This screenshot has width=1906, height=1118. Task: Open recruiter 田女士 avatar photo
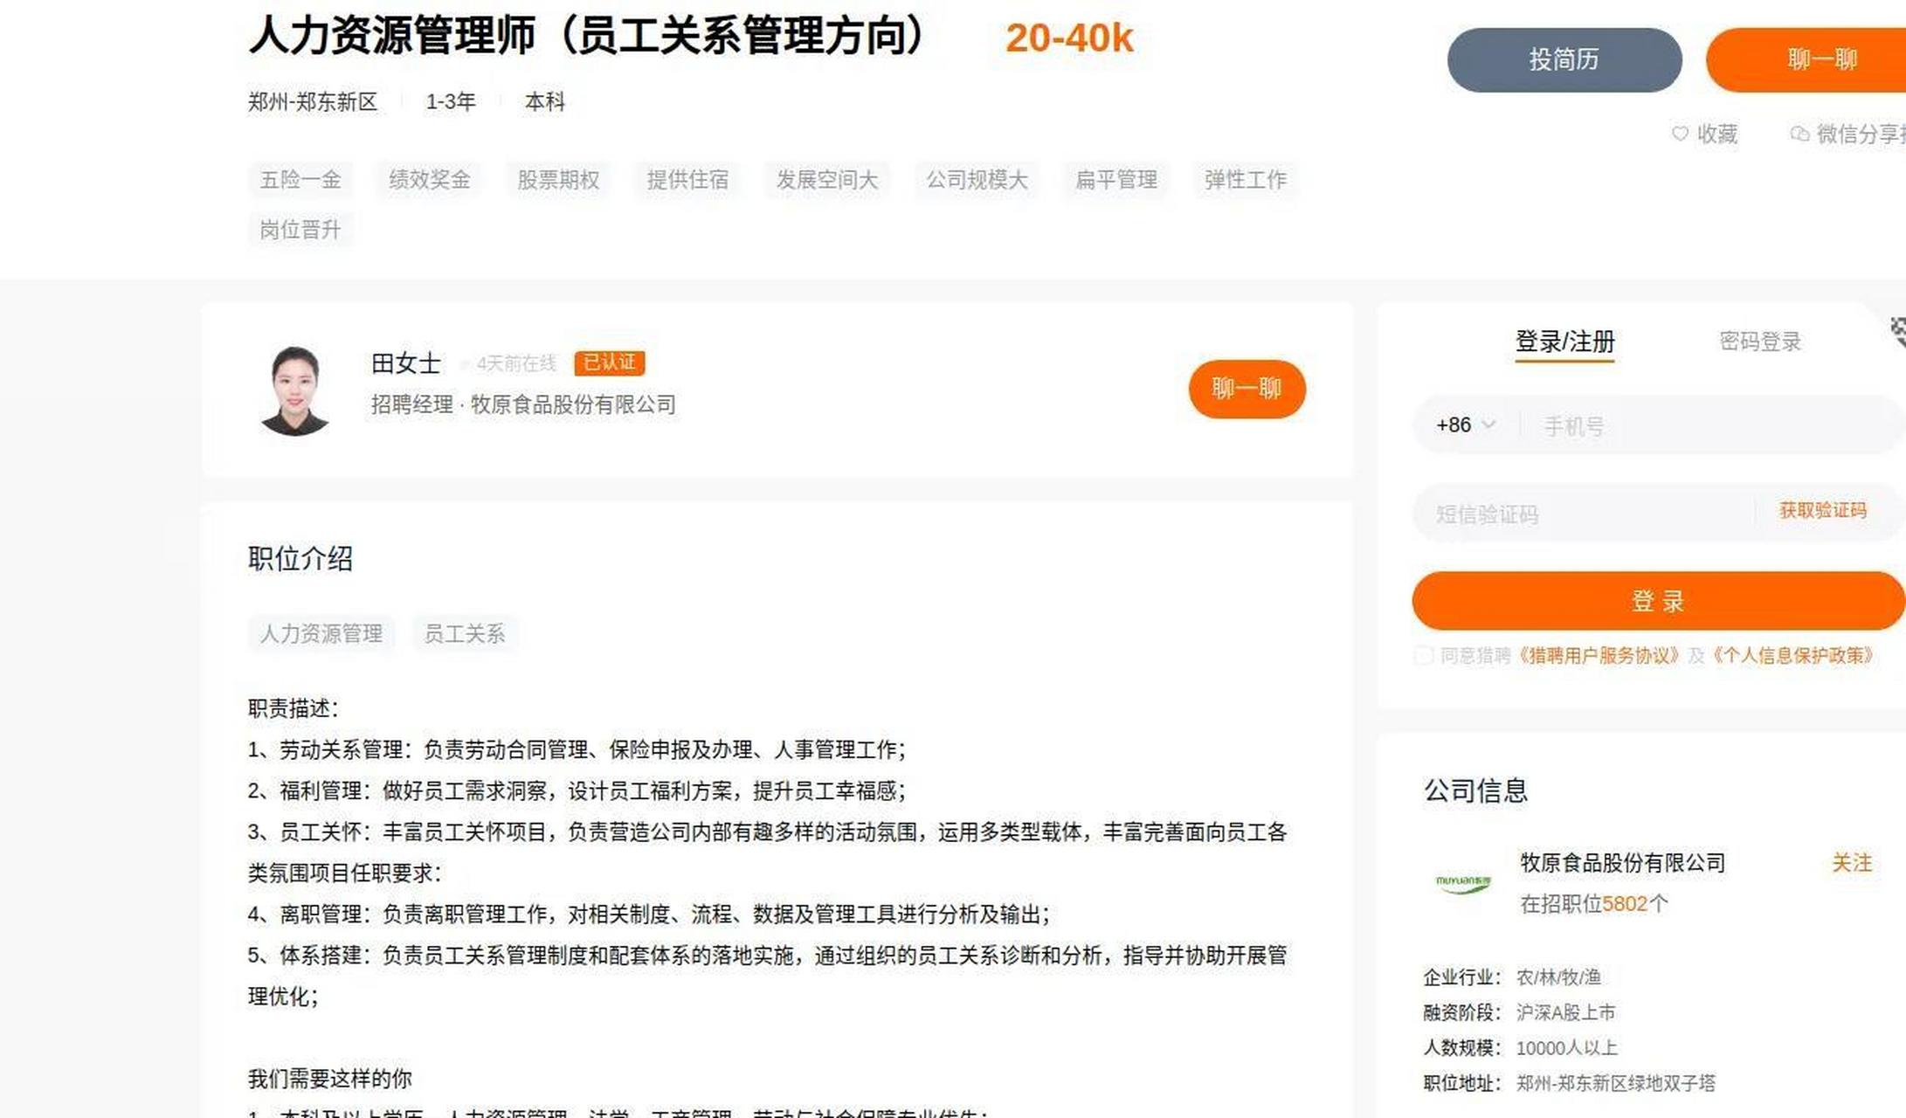294,390
